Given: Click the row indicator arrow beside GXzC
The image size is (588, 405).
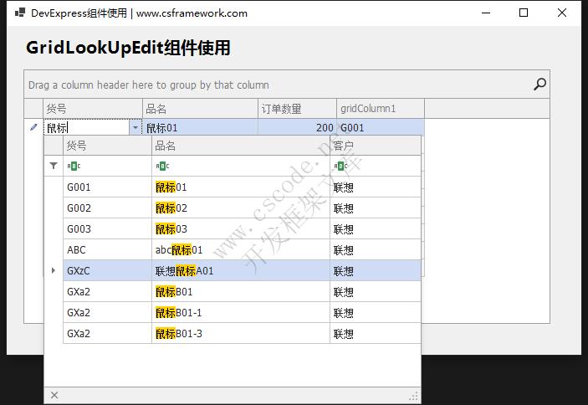Looking at the screenshot, I should (x=54, y=270).
